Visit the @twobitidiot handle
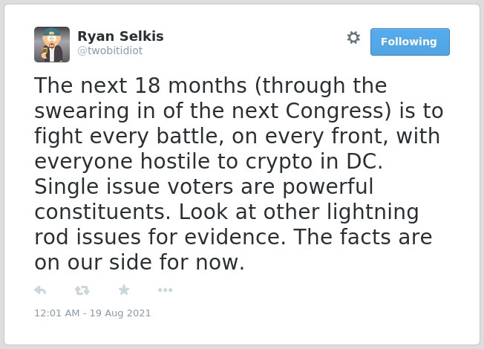 [110, 50]
